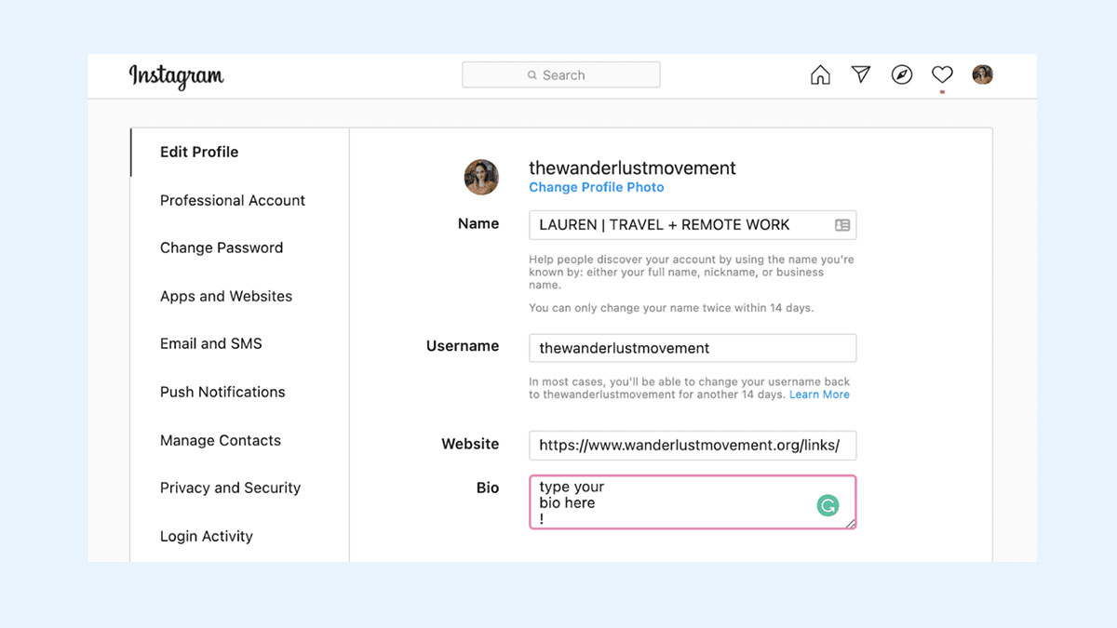Click the thewanderlustmovement heading text
The width and height of the screenshot is (1117, 628).
pyautogui.click(x=632, y=168)
